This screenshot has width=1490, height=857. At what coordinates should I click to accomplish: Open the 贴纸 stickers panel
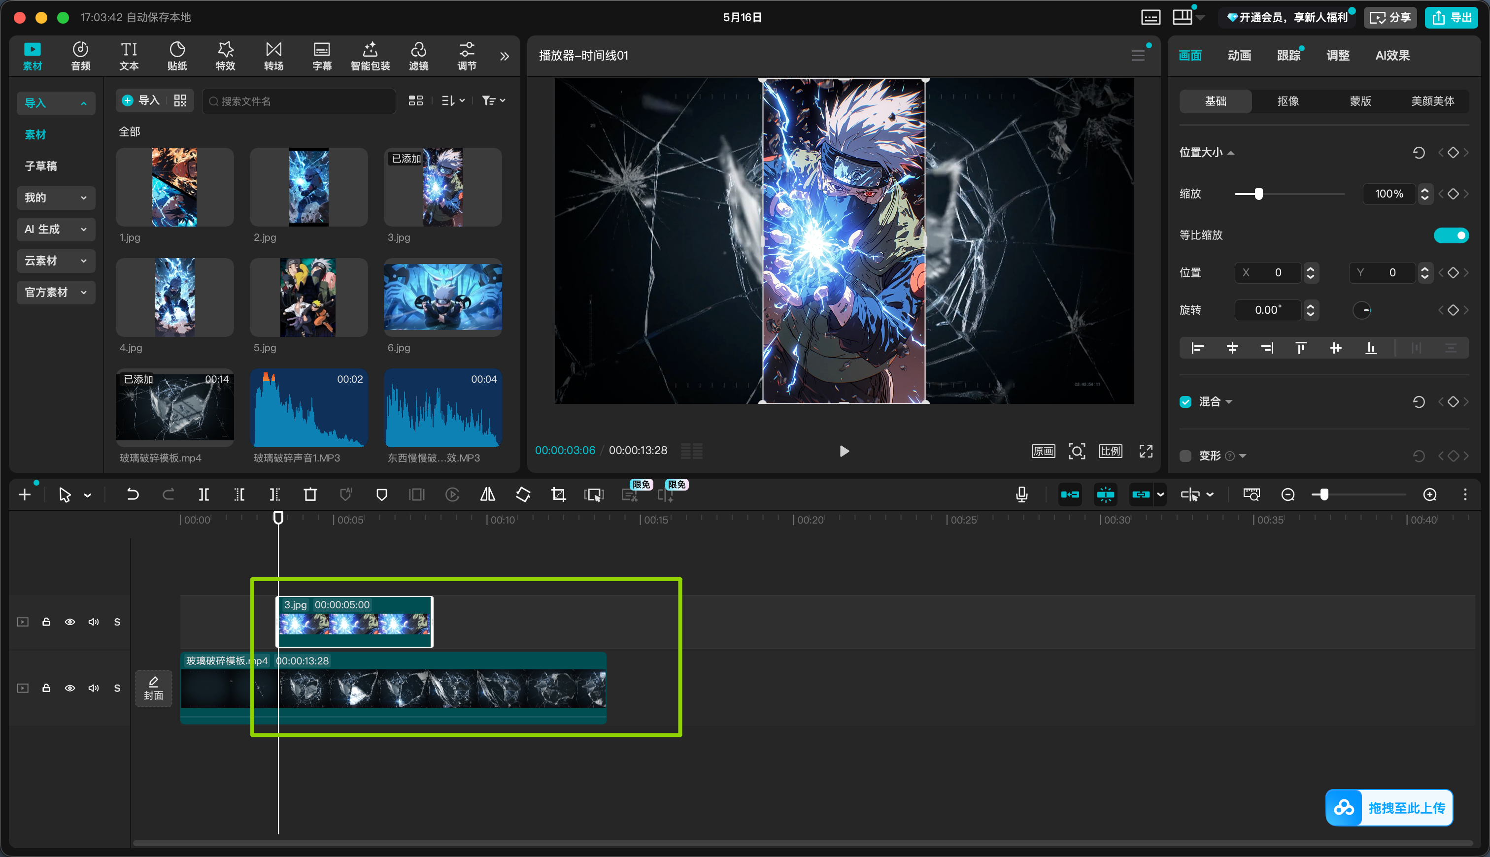click(x=177, y=56)
